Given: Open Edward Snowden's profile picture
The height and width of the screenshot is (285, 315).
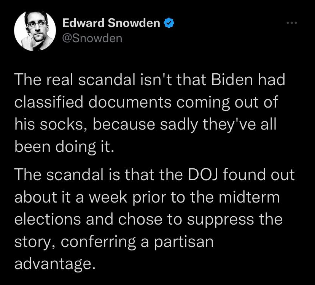Looking at the screenshot, I should click(x=35, y=31).
